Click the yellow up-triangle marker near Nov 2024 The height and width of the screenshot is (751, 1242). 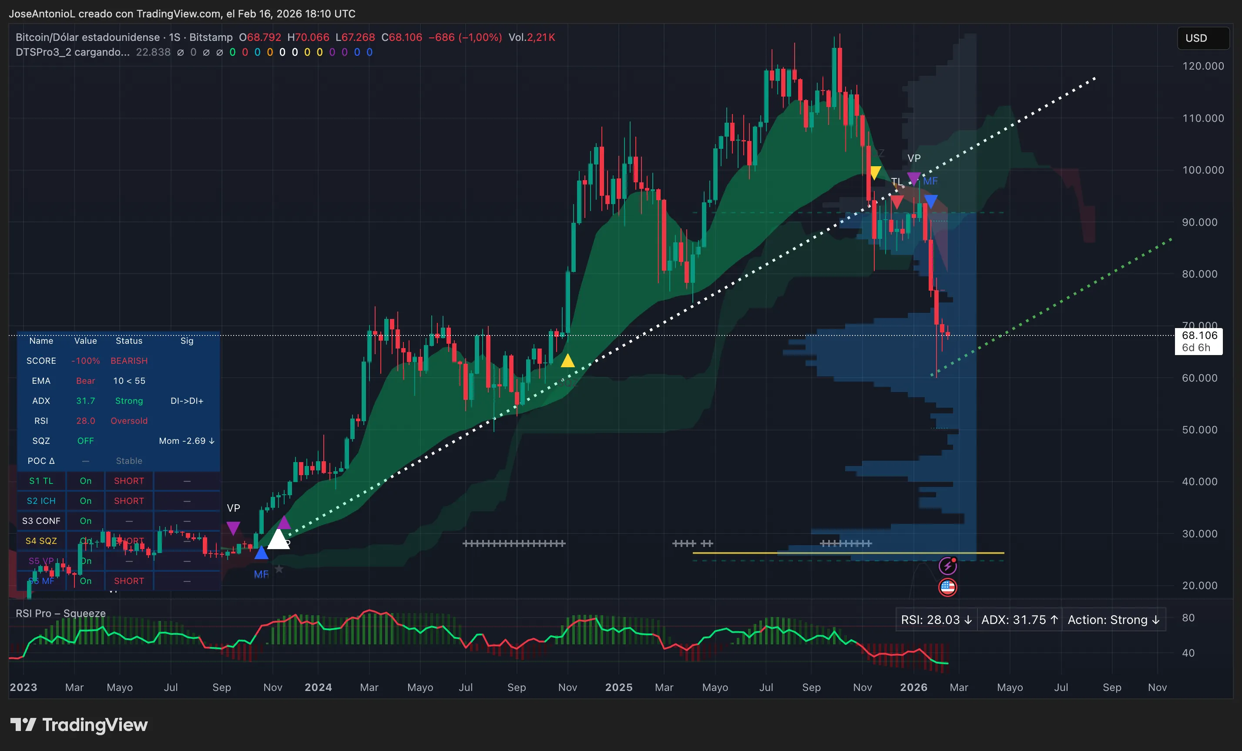(568, 361)
